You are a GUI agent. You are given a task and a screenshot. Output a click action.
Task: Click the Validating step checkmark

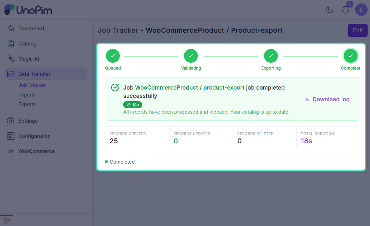[191, 56]
